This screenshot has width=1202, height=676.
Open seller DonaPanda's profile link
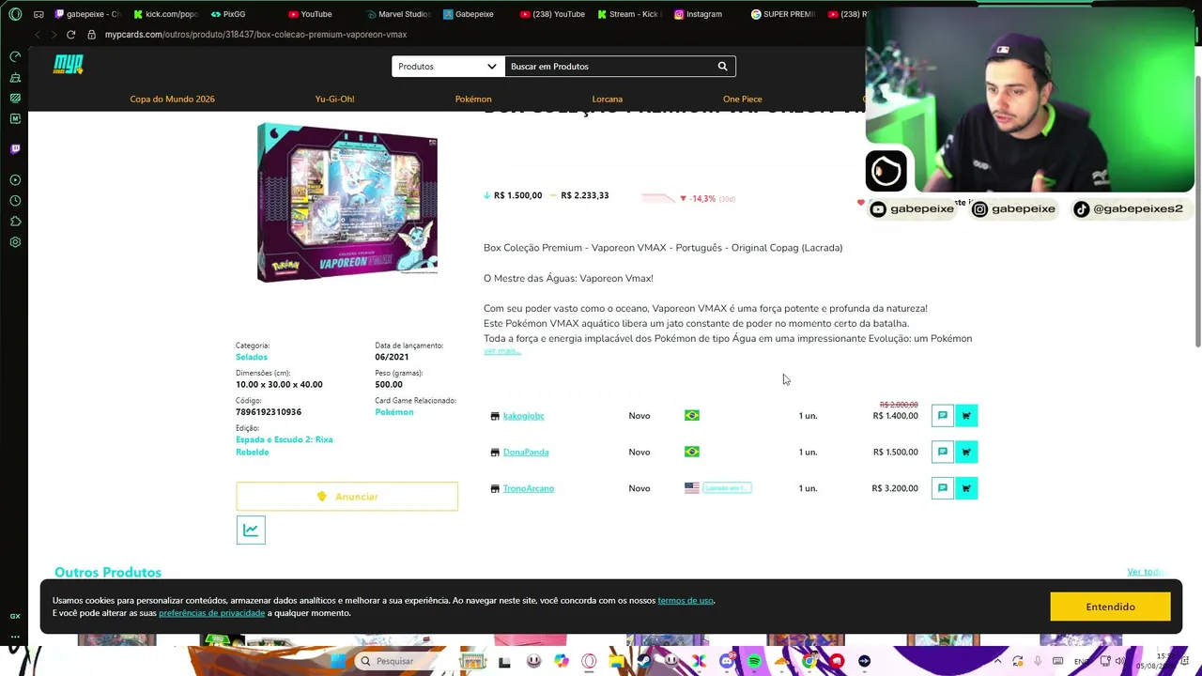pos(526,453)
